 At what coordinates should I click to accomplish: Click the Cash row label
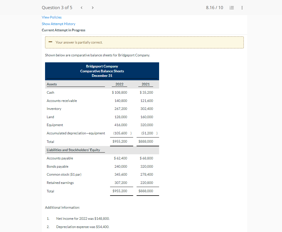[x=50, y=93]
